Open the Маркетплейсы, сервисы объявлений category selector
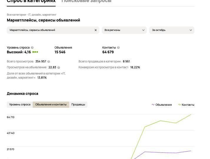Image resolution: width=210 pixels, height=159 pixels. 53,30
